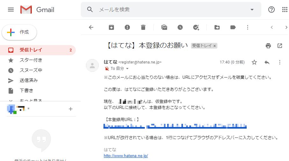Screen dimensions: 289x161
Task: Move the email to a folder
Action: pyautogui.click(x=217, y=27)
